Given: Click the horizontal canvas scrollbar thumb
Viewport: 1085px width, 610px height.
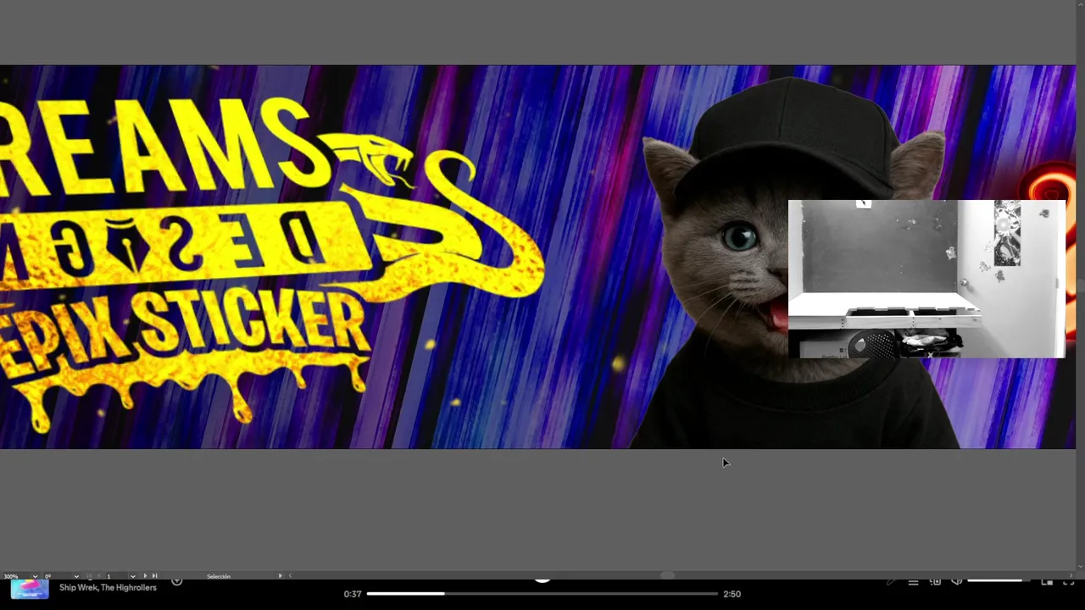Looking at the screenshot, I should point(667,575).
